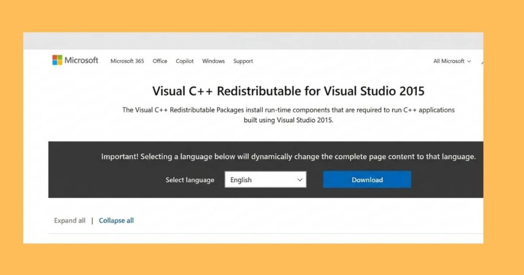Screen dimensions: 524x275
Task: Click the Select language label
Action: pos(190,180)
